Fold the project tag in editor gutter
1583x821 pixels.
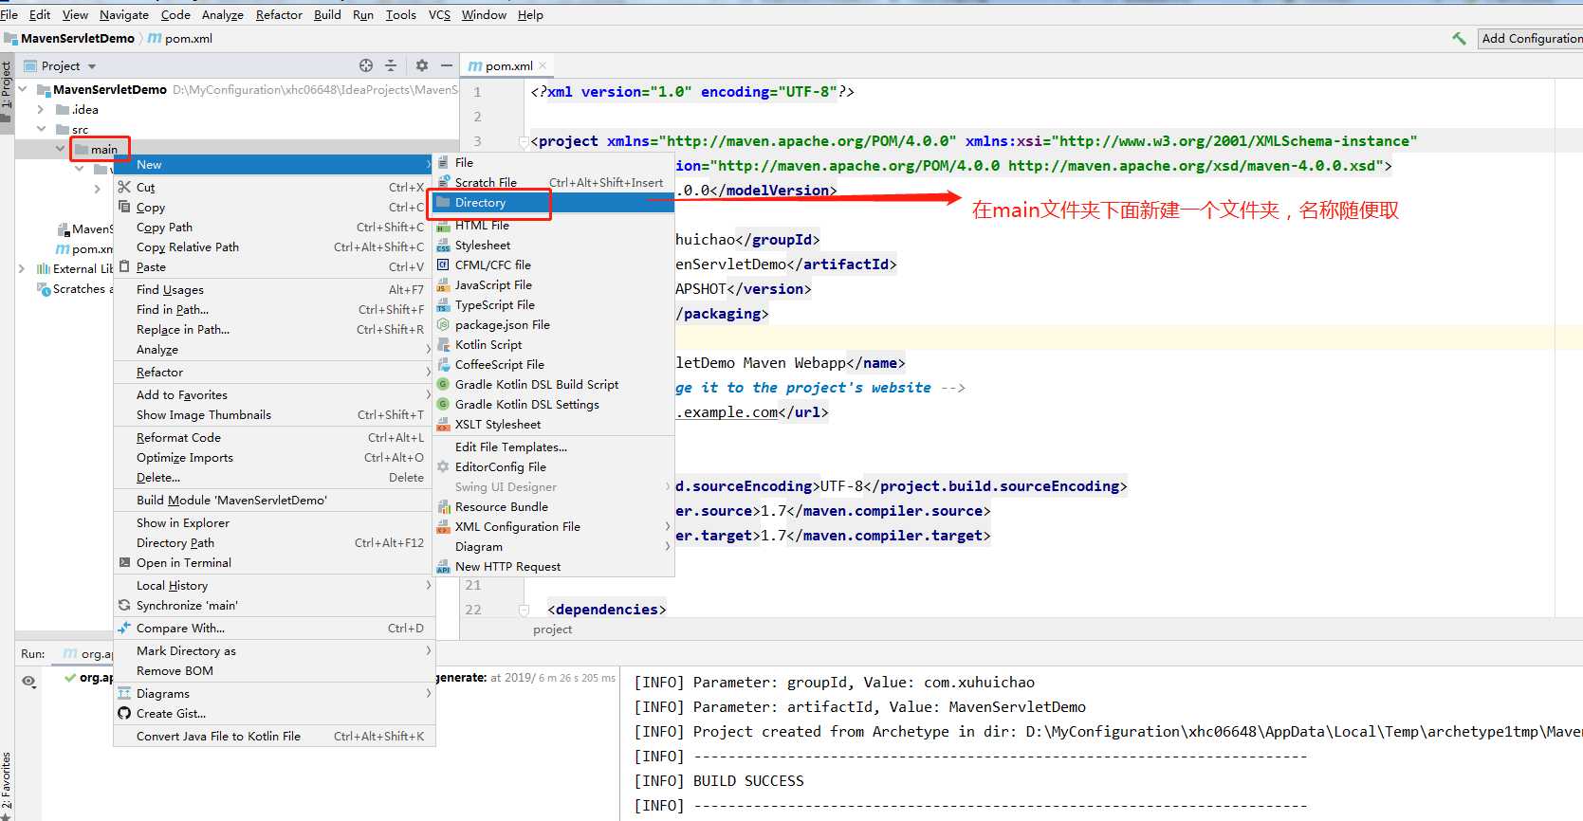pos(524,141)
